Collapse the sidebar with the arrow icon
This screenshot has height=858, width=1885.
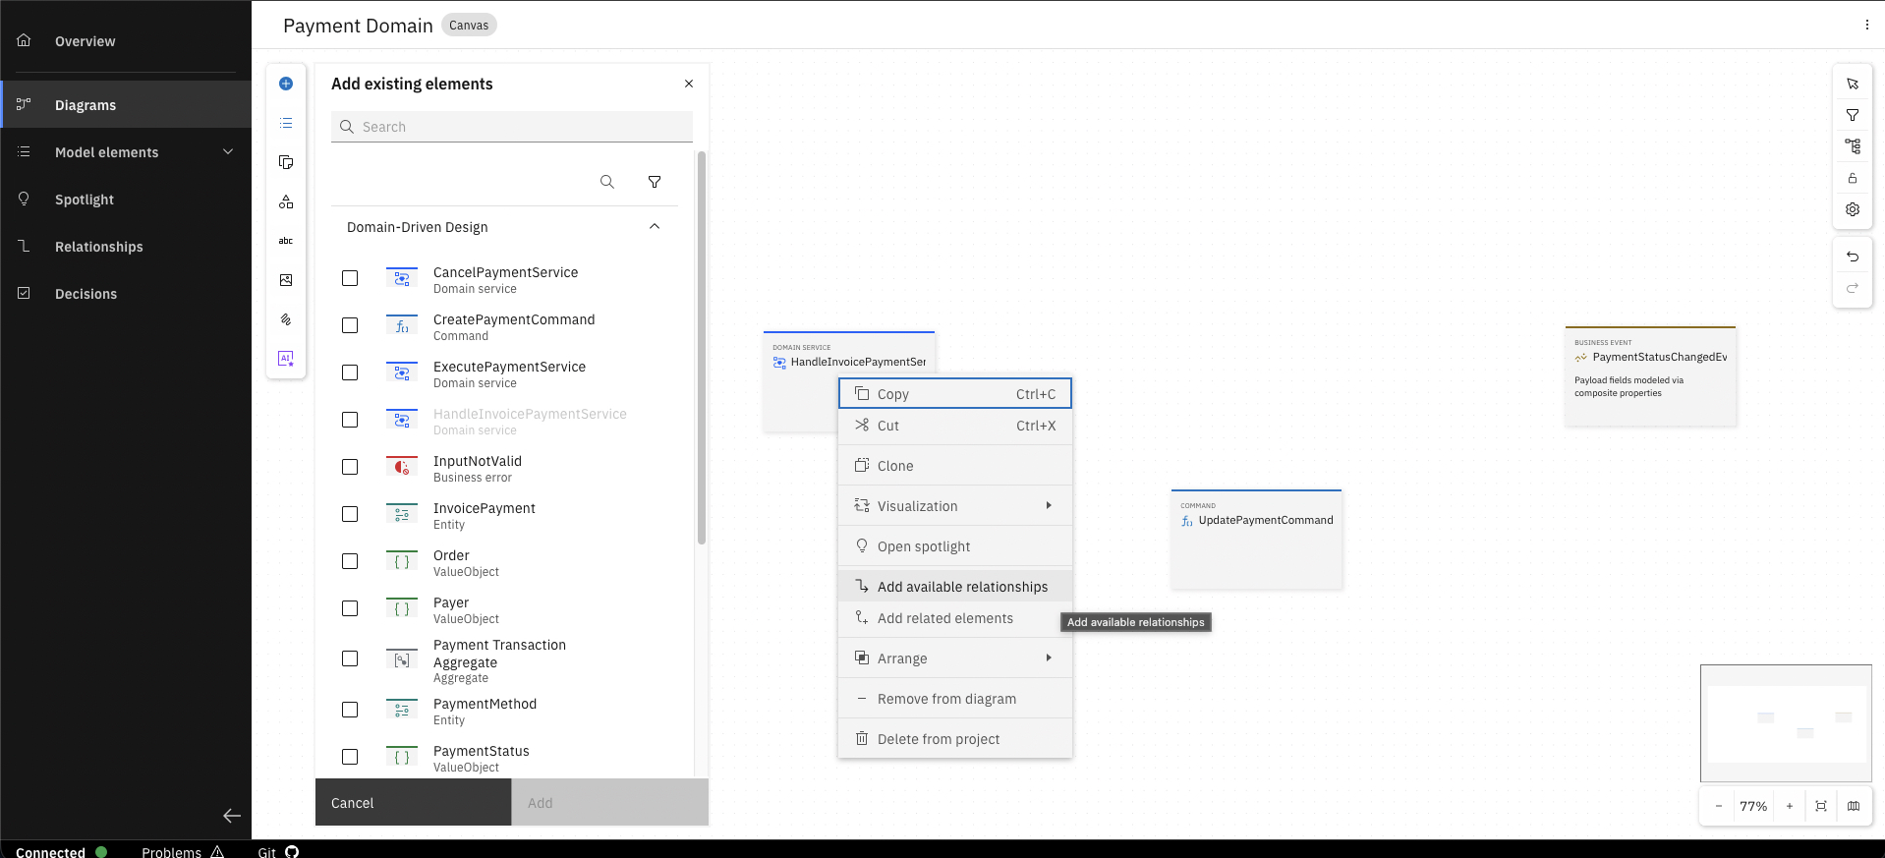click(x=232, y=816)
